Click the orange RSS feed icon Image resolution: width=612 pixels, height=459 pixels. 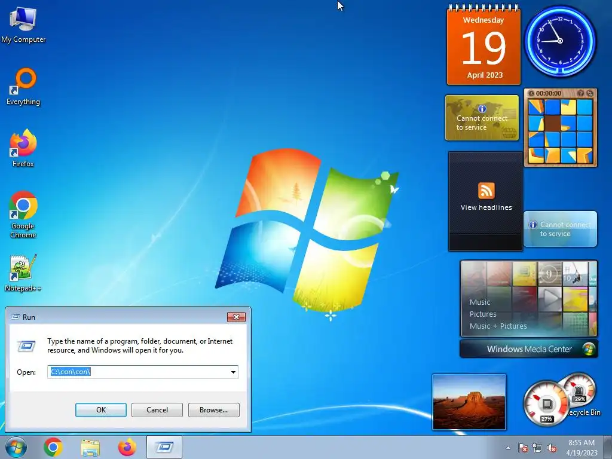pyautogui.click(x=486, y=191)
